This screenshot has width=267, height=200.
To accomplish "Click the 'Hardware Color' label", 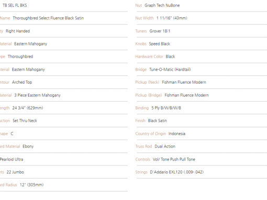I will pyautogui.click(x=149, y=57).
